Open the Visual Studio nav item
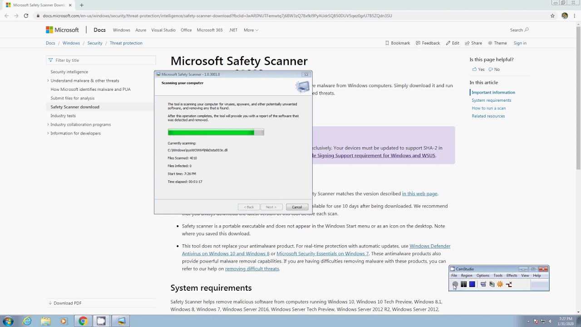 (x=163, y=30)
